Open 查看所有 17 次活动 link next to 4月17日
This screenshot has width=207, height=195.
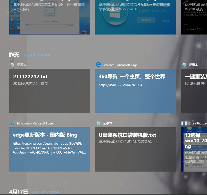[45, 192]
